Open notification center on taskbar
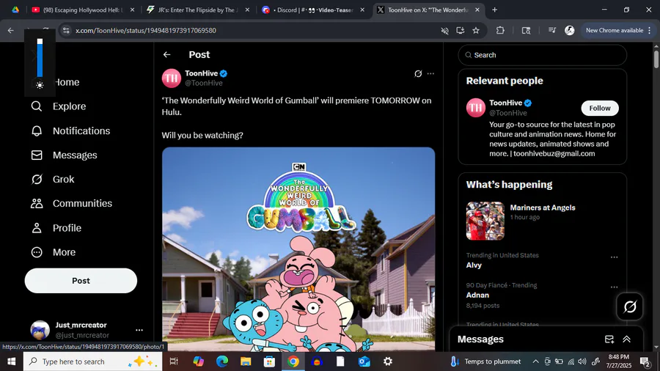Screen dimensions: 660x371 (x=645, y=361)
